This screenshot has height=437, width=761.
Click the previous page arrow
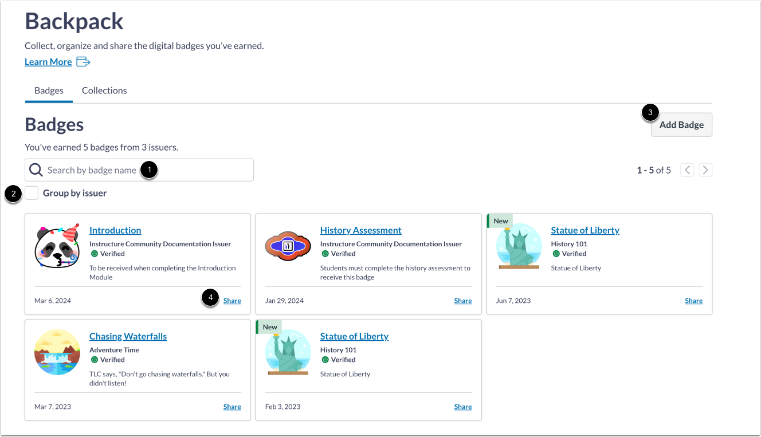(687, 170)
